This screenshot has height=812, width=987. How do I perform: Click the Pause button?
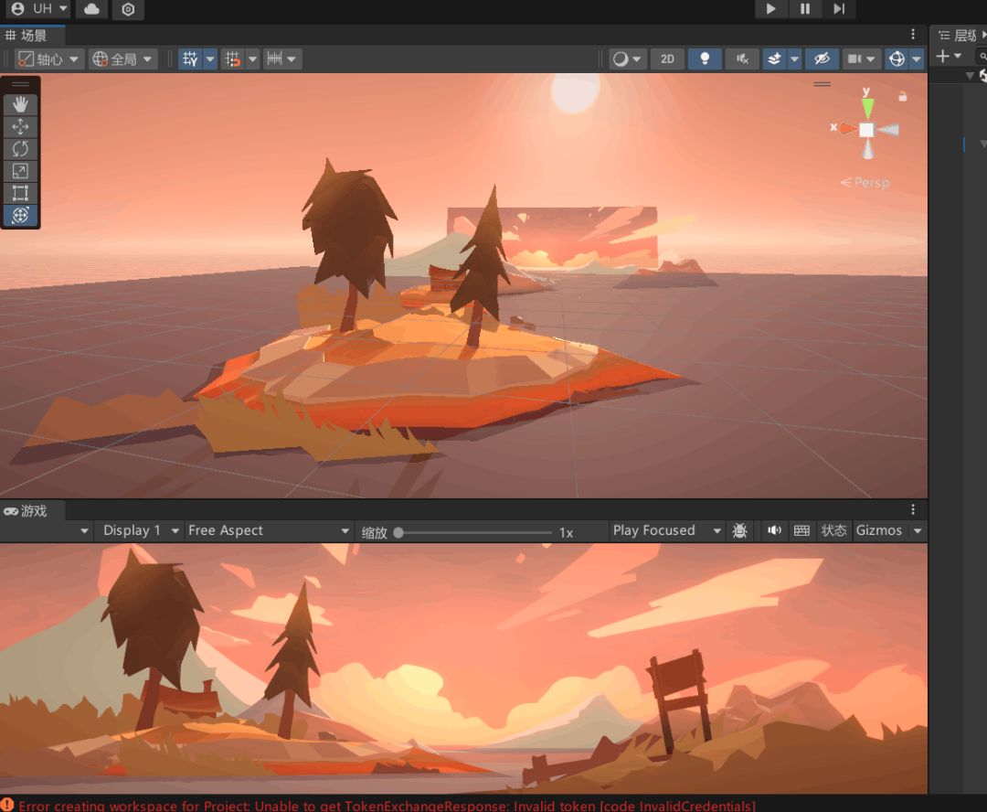pyautogui.click(x=804, y=9)
